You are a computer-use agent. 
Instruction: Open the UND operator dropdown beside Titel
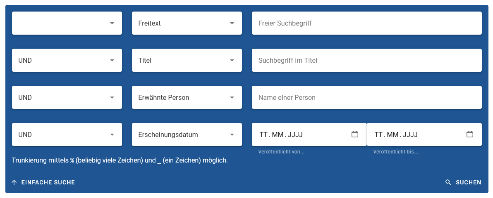67,60
